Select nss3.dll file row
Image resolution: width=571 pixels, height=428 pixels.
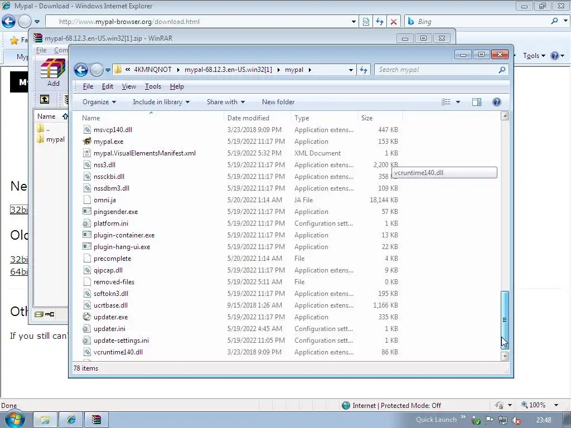tap(240, 165)
